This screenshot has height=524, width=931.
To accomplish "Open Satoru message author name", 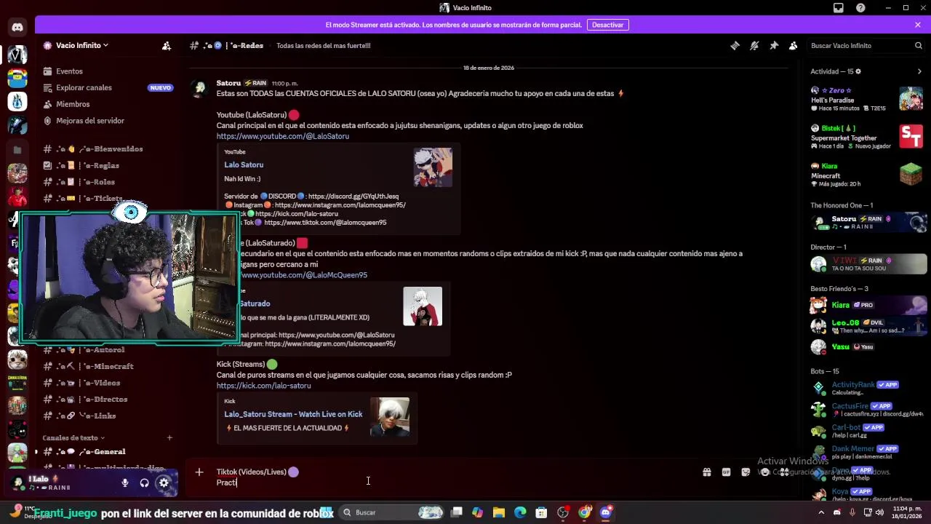I will pos(228,83).
